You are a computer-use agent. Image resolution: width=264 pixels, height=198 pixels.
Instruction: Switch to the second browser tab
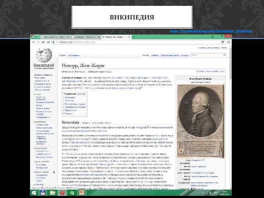(86, 37)
